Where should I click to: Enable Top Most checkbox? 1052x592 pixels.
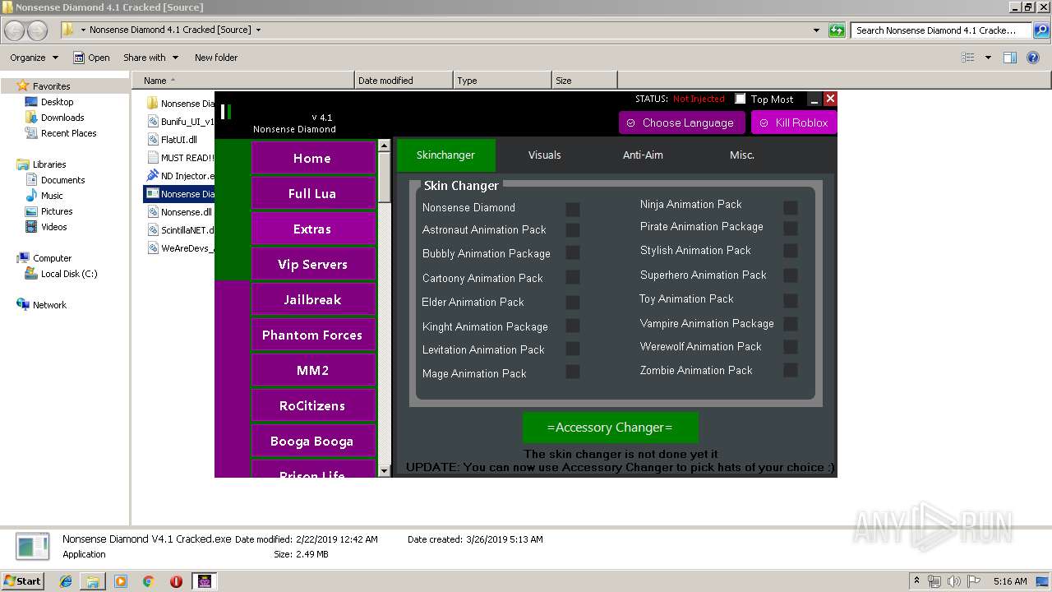(741, 99)
